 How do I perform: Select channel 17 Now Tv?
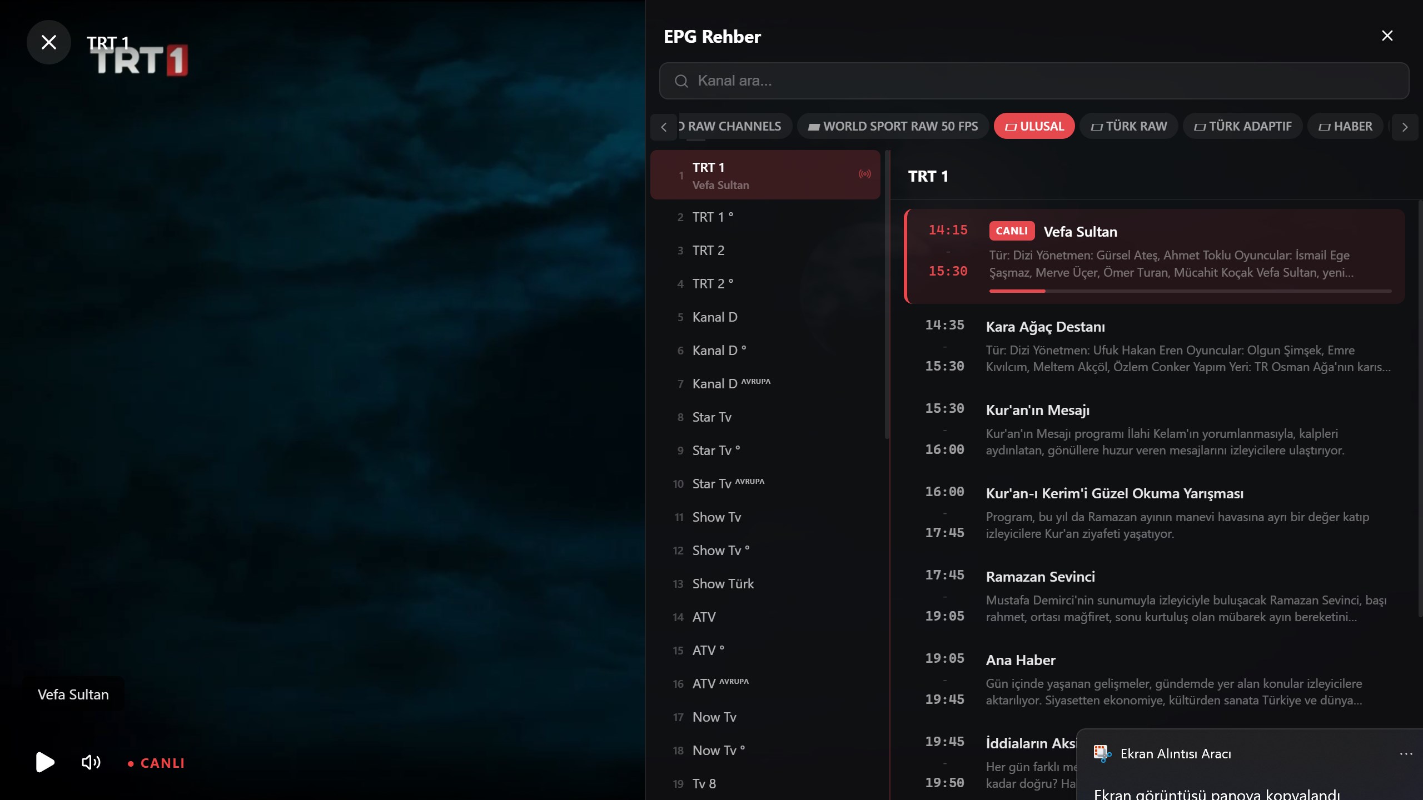pos(765,717)
